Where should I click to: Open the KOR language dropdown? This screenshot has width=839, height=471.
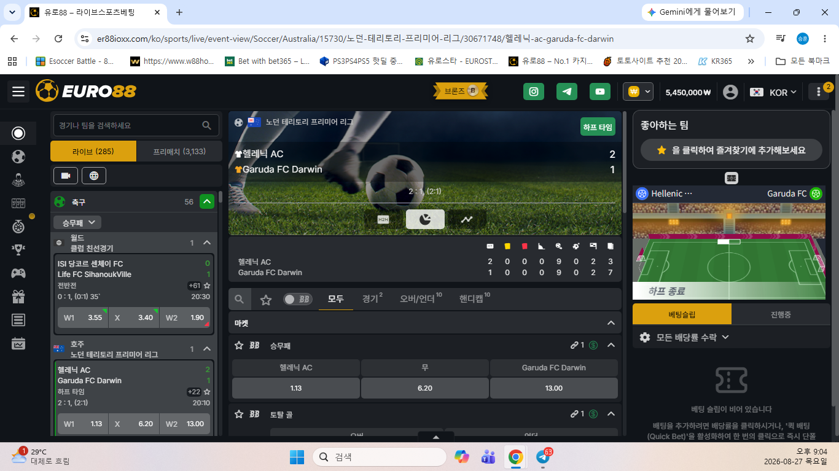[x=774, y=92]
